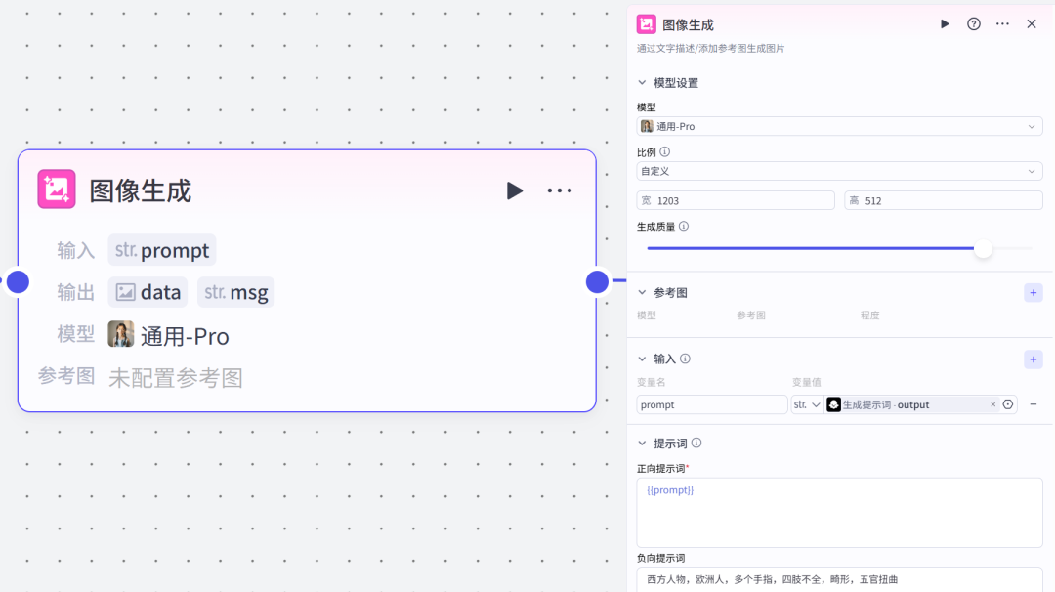Click the 宽 input showing 1203
The image size is (1055, 592).
coord(736,199)
